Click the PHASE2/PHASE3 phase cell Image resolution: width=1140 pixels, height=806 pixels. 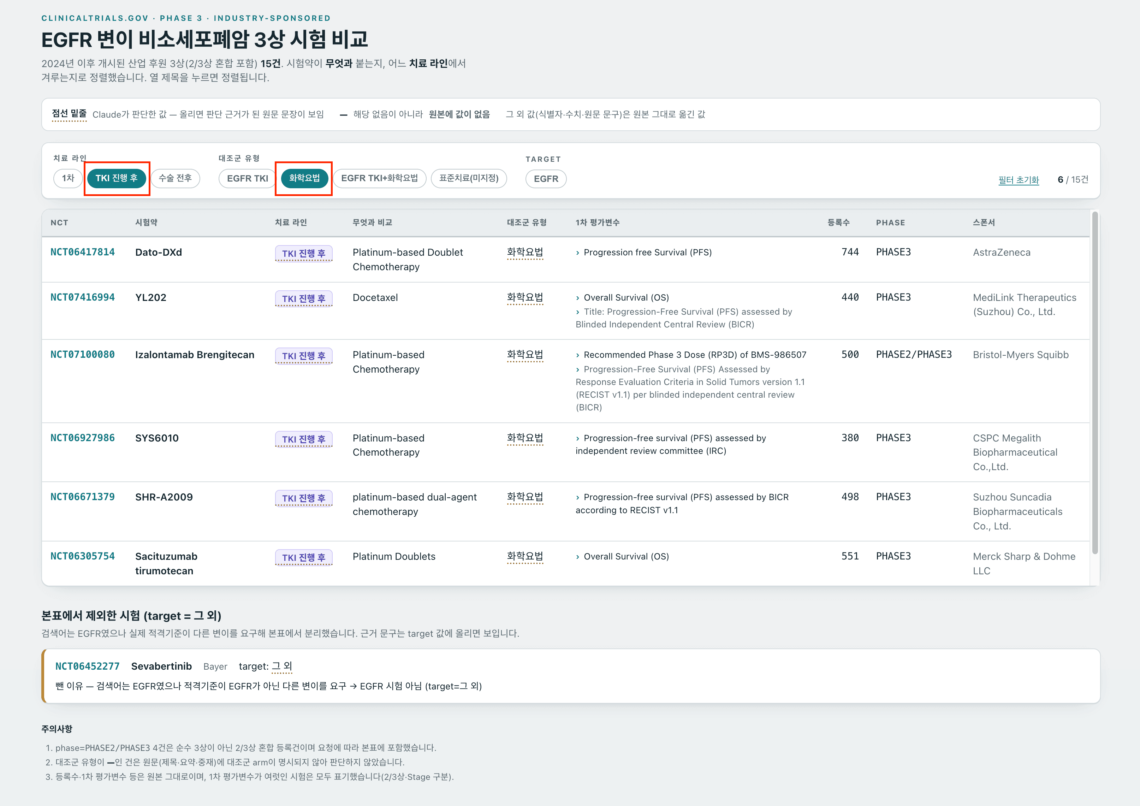click(914, 355)
